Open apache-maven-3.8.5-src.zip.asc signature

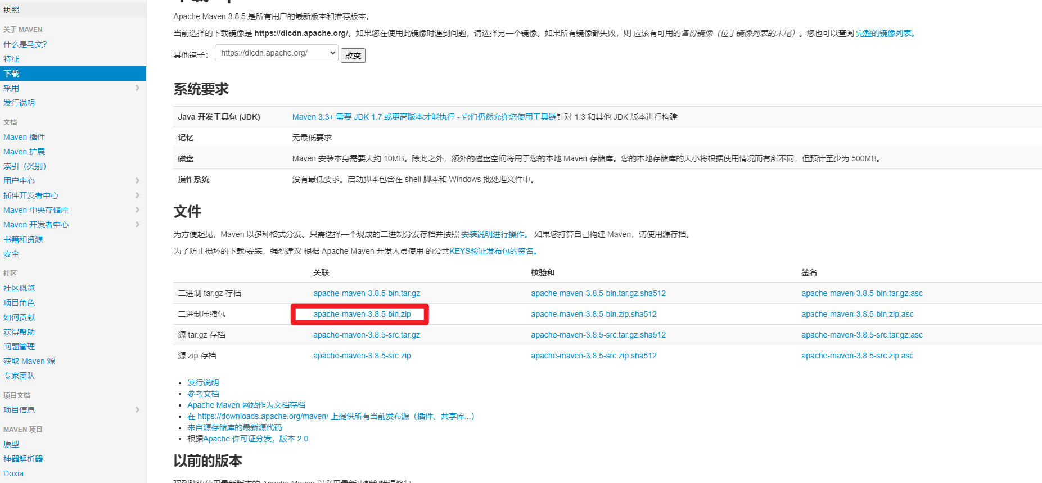(x=858, y=356)
